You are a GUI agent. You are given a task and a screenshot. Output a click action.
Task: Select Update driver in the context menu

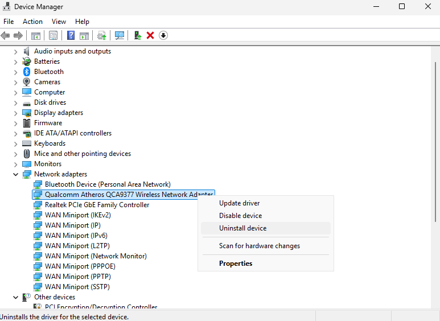click(x=239, y=203)
